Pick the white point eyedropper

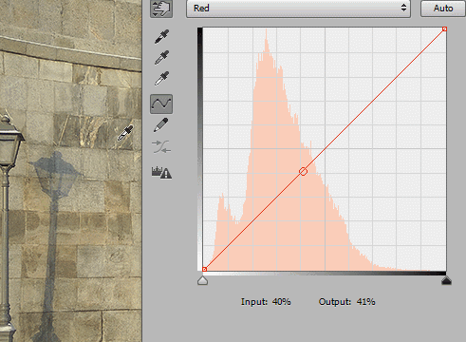(x=161, y=79)
